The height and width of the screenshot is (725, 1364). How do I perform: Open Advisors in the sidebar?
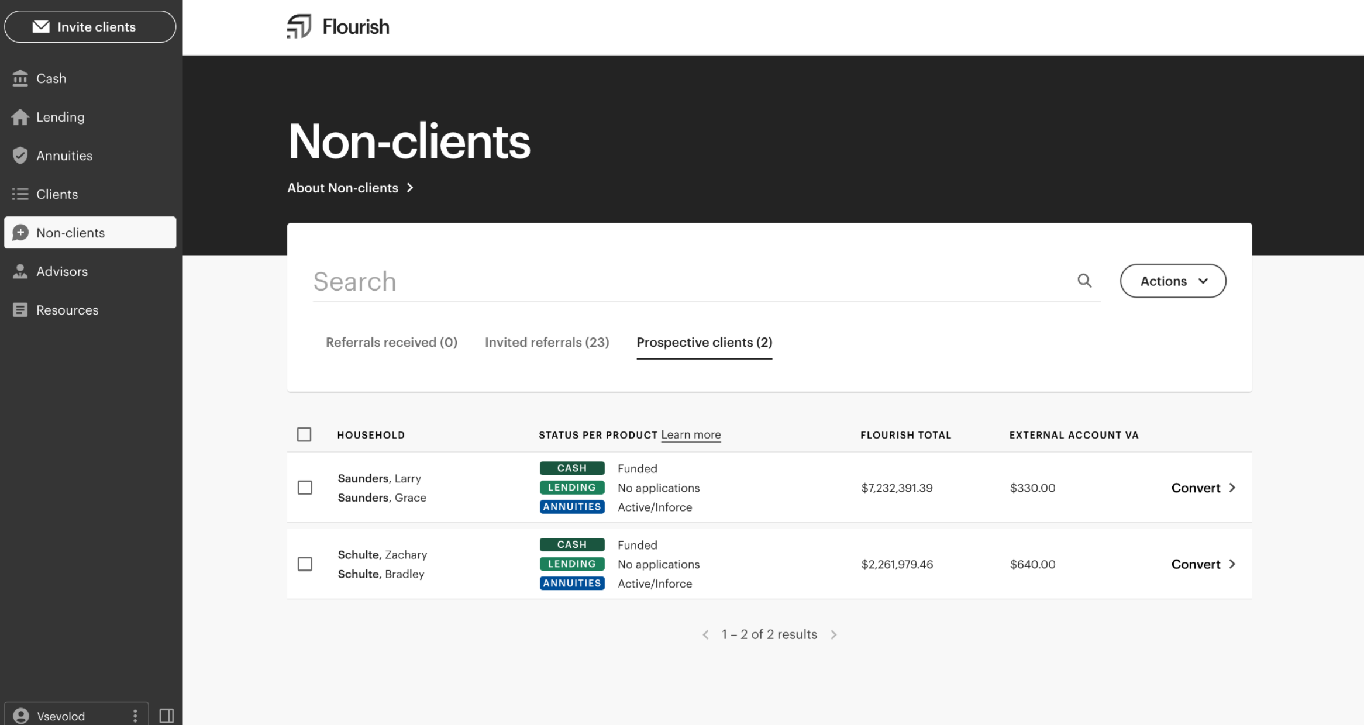tap(90, 271)
